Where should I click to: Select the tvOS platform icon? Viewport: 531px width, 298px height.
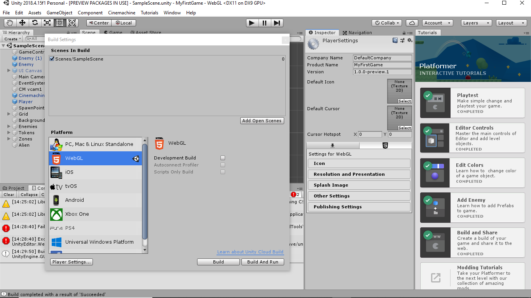pos(56,186)
